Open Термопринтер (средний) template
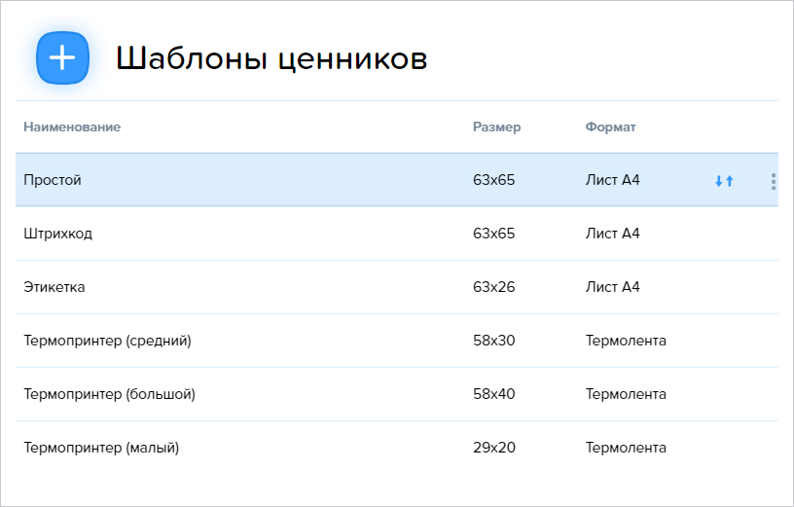The height and width of the screenshot is (507, 794). coord(397,341)
